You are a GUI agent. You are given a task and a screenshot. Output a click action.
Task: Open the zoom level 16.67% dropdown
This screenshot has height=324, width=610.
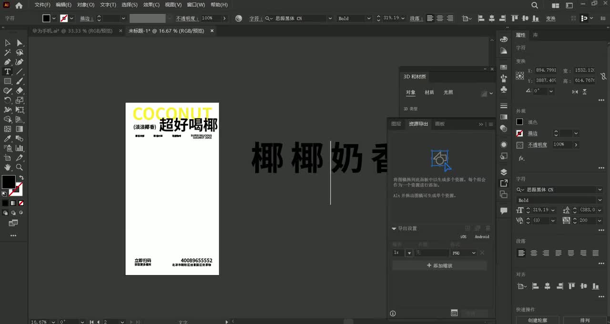(x=53, y=322)
